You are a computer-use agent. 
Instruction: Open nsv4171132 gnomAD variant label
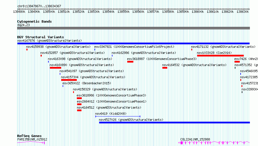point(223,47)
